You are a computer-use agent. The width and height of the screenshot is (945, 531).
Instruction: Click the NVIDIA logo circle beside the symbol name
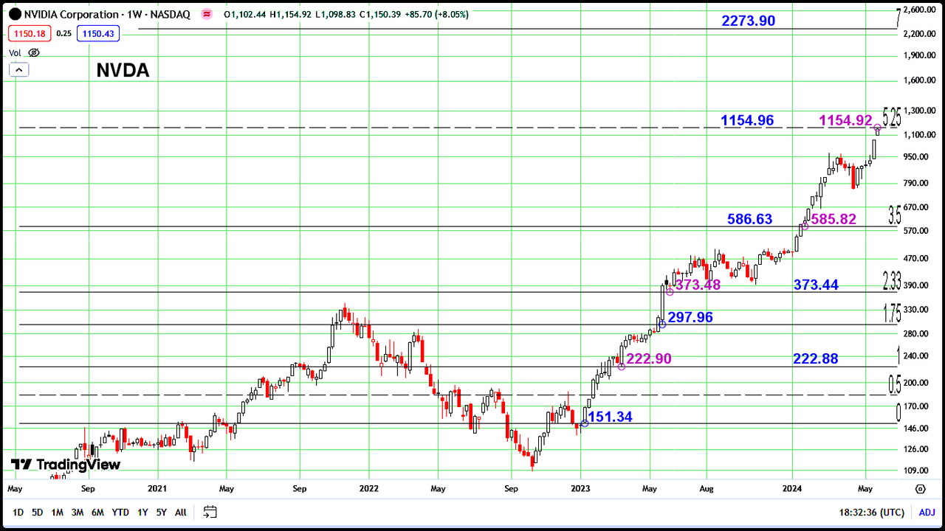tap(16, 14)
